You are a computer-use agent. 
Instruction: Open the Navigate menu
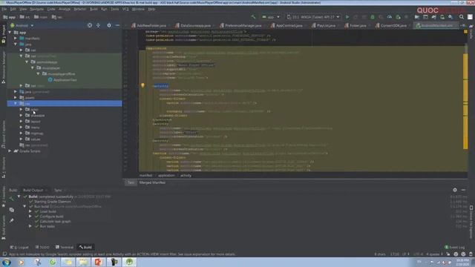click(x=36, y=9)
